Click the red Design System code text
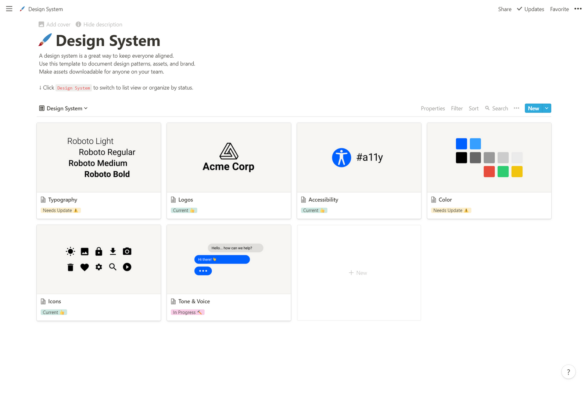This screenshot has height=405, width=588. (73, 88)
